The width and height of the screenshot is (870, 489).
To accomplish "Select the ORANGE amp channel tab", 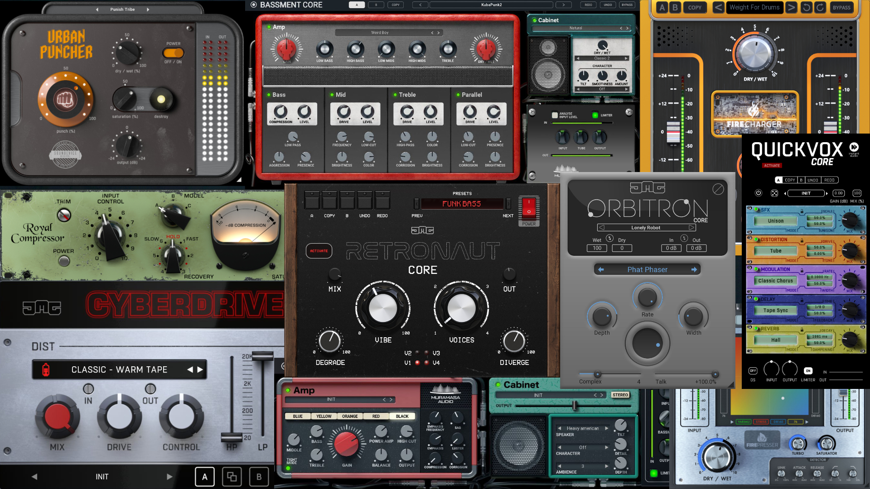I will pos(350,416).
